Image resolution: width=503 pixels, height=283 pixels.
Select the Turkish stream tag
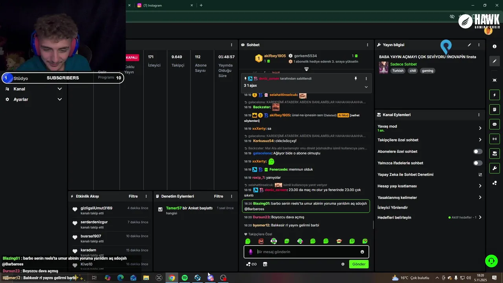398,71
